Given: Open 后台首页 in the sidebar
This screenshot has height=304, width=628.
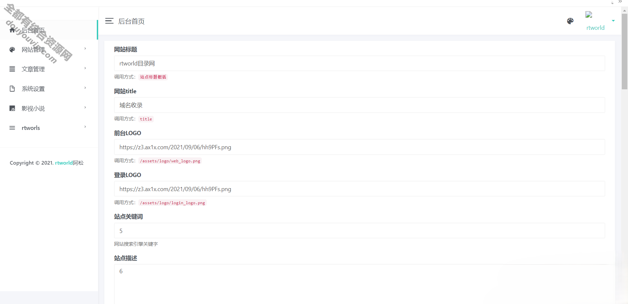Looking at the screenshot, I should 49,30.
